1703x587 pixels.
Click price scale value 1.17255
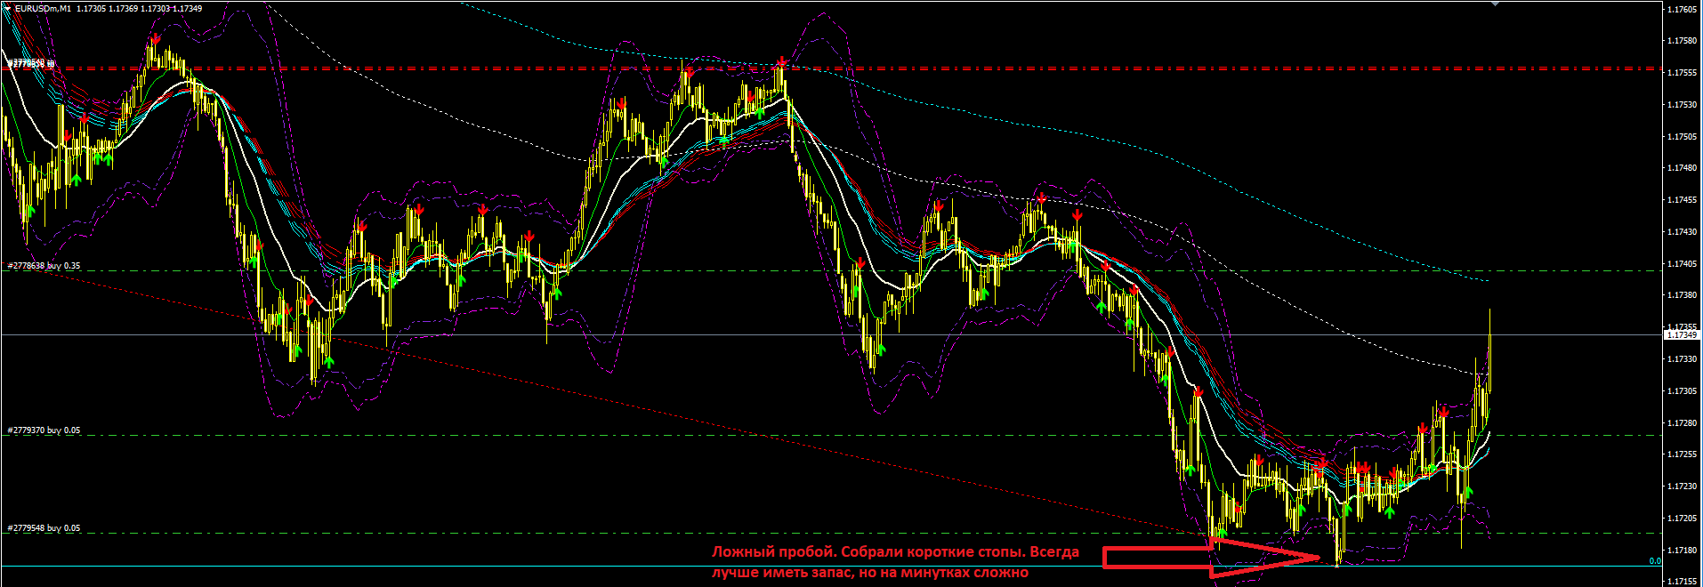tap(1683, 454)
